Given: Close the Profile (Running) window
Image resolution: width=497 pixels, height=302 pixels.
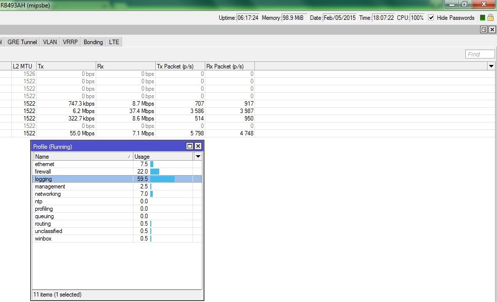Looking at the screenshot, I should (x=198, y=146).
